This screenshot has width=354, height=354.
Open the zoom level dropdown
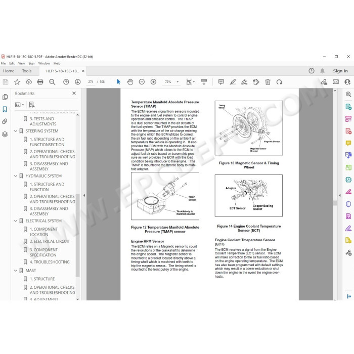[x=178, y=82]
